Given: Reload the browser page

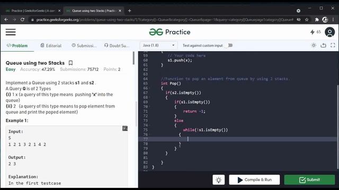Looking at the screenshot, I should (x=22, y=20).
